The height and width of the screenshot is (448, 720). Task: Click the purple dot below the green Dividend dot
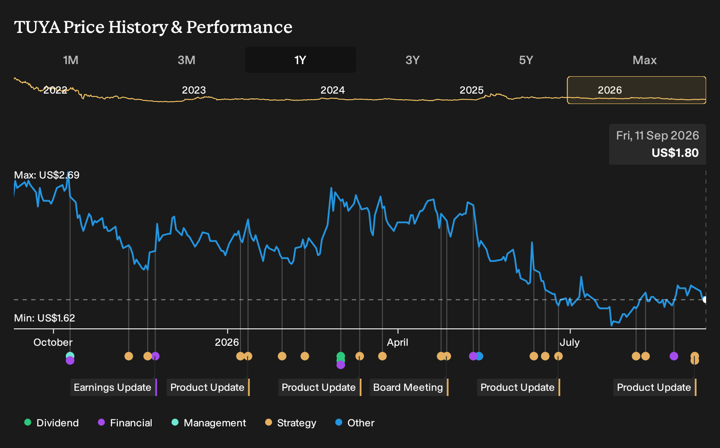coord(341,365)
